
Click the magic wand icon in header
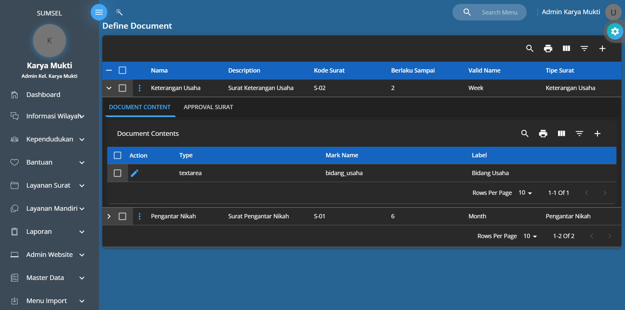click(x=119, y=12)
